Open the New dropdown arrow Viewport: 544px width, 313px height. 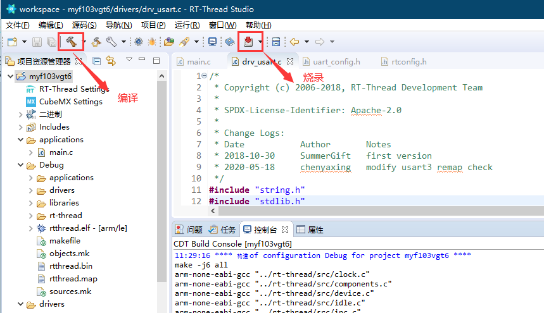point(24,42)
